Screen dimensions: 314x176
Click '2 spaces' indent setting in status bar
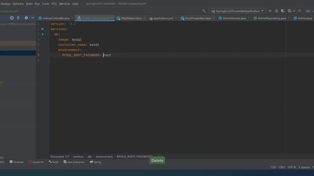click(x=304, y=167)
